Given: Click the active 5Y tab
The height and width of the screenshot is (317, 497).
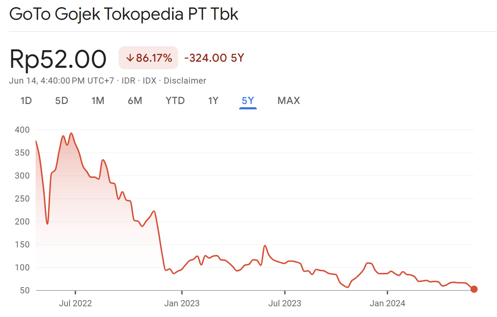Looking at the screenshot, I should (248, 101).
